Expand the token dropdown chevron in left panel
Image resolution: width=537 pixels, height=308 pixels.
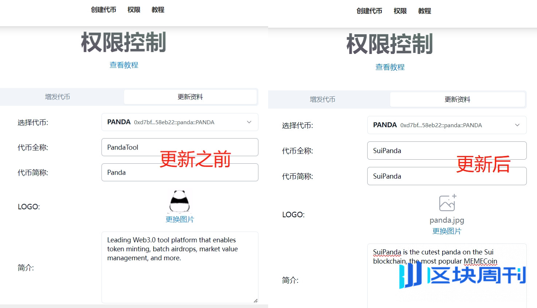coord(249,122)
